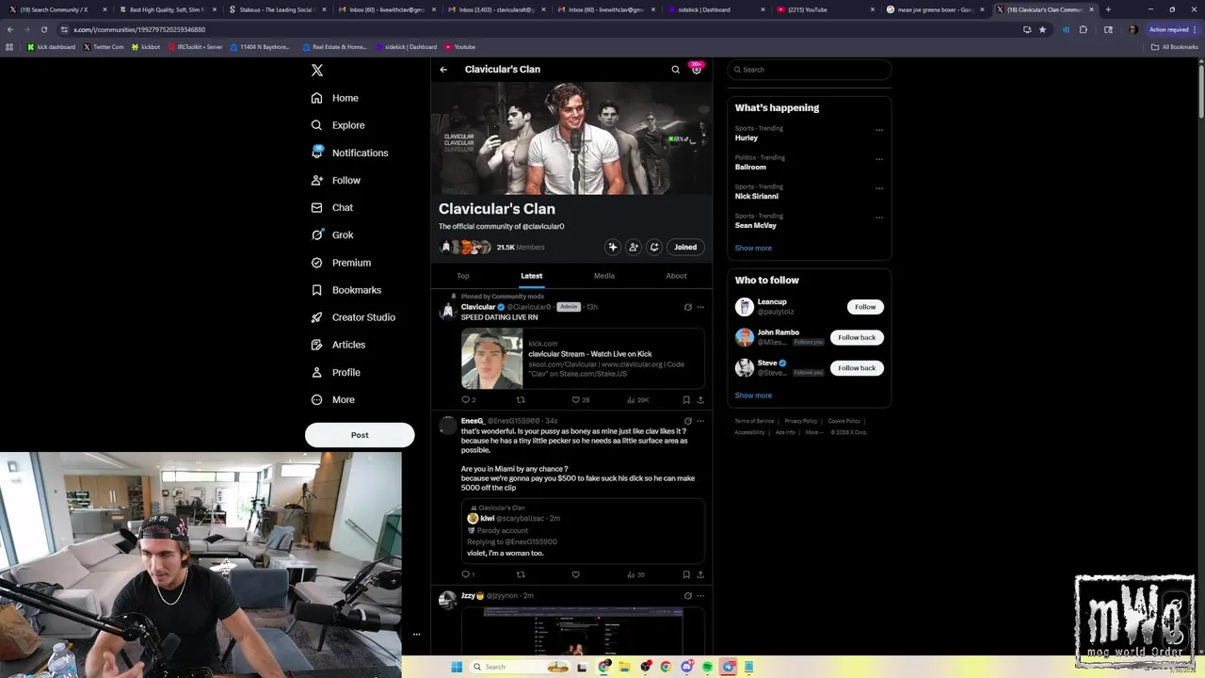Click the Creator Studio rocket icon

pyautogui.click(x=317, y=317)
